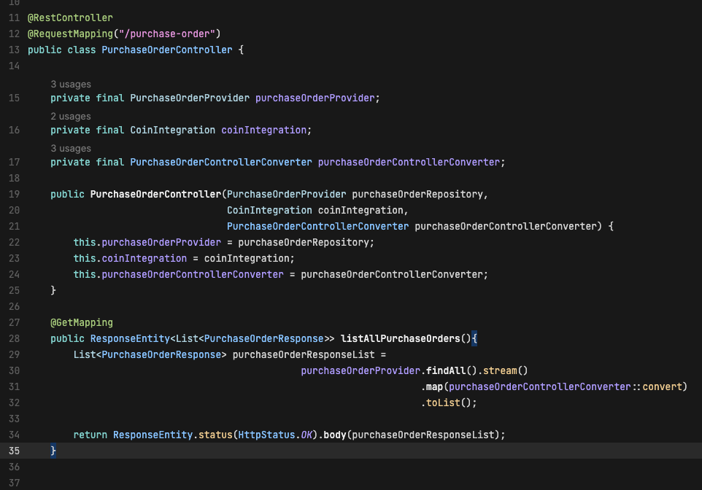Click PurchaseOrderControllerConverter type on line 17
The height and width of the screenshot is (490, 702).
(x=221, y=163)
